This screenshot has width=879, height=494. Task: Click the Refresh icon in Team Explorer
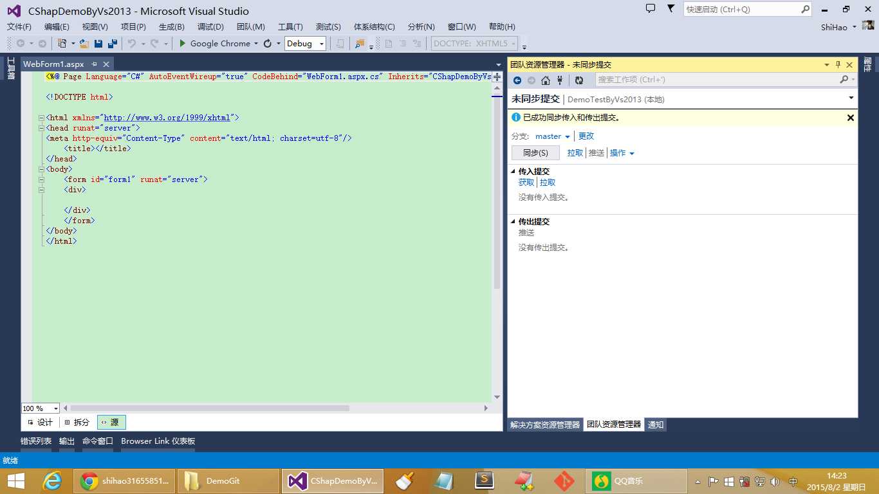(579, 80)
